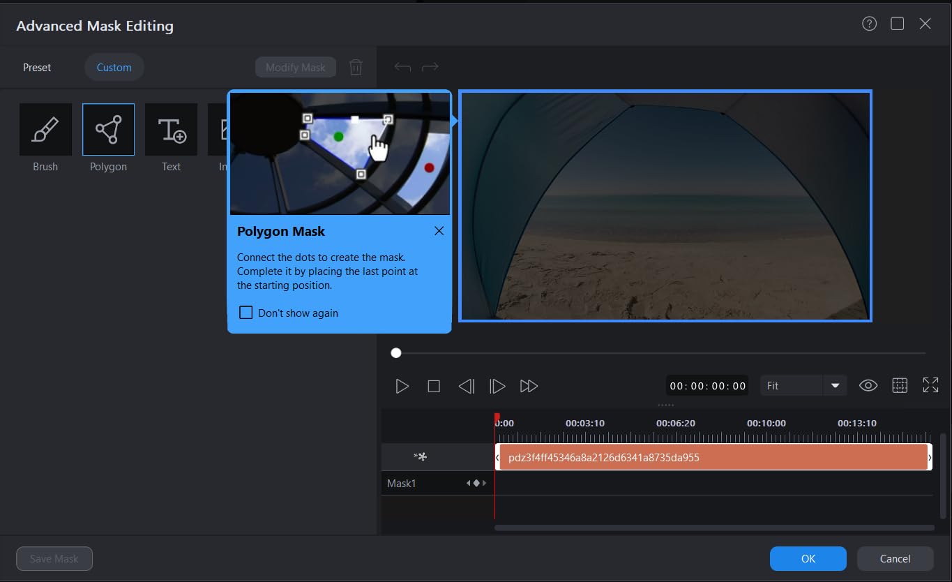Check the Don't show again box
Image resolution: width=952 pixels, height=582 pixels.
pyautogui.click(x=245, y=313)
